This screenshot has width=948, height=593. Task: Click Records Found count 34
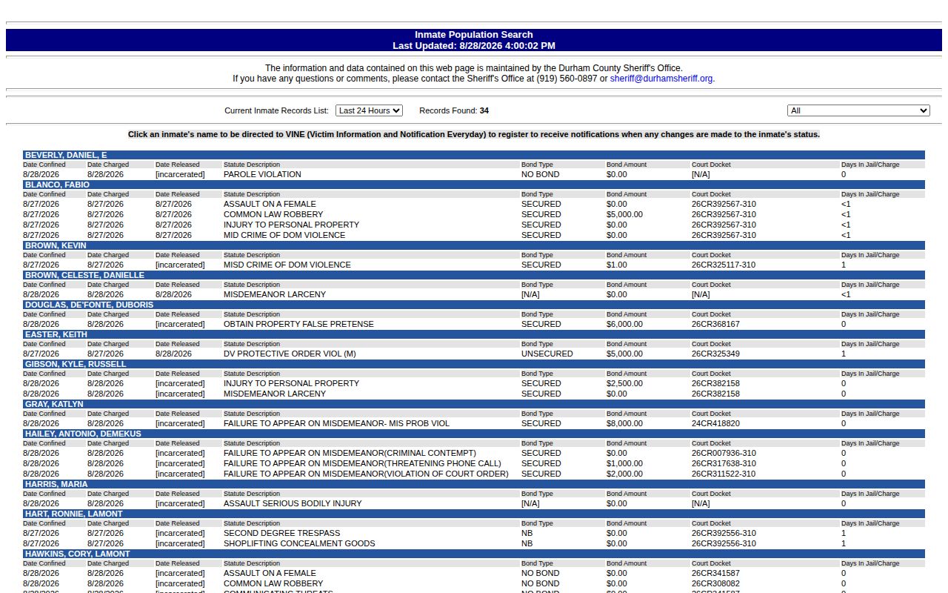pyautogui.click(x=484, y=110)
